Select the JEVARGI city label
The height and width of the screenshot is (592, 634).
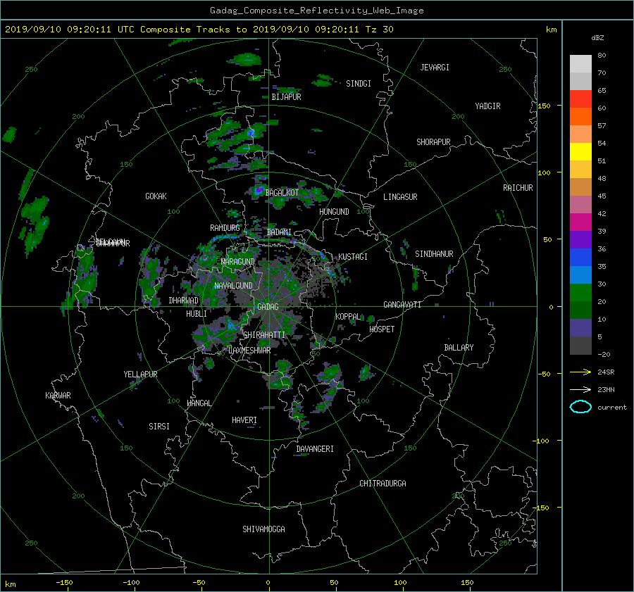click(435, 68)
